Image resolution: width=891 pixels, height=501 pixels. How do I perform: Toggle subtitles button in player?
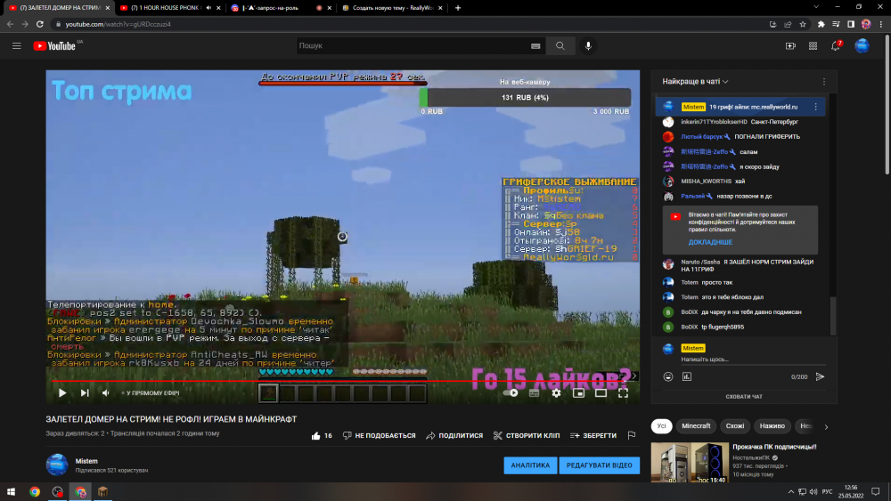[534, 392]
